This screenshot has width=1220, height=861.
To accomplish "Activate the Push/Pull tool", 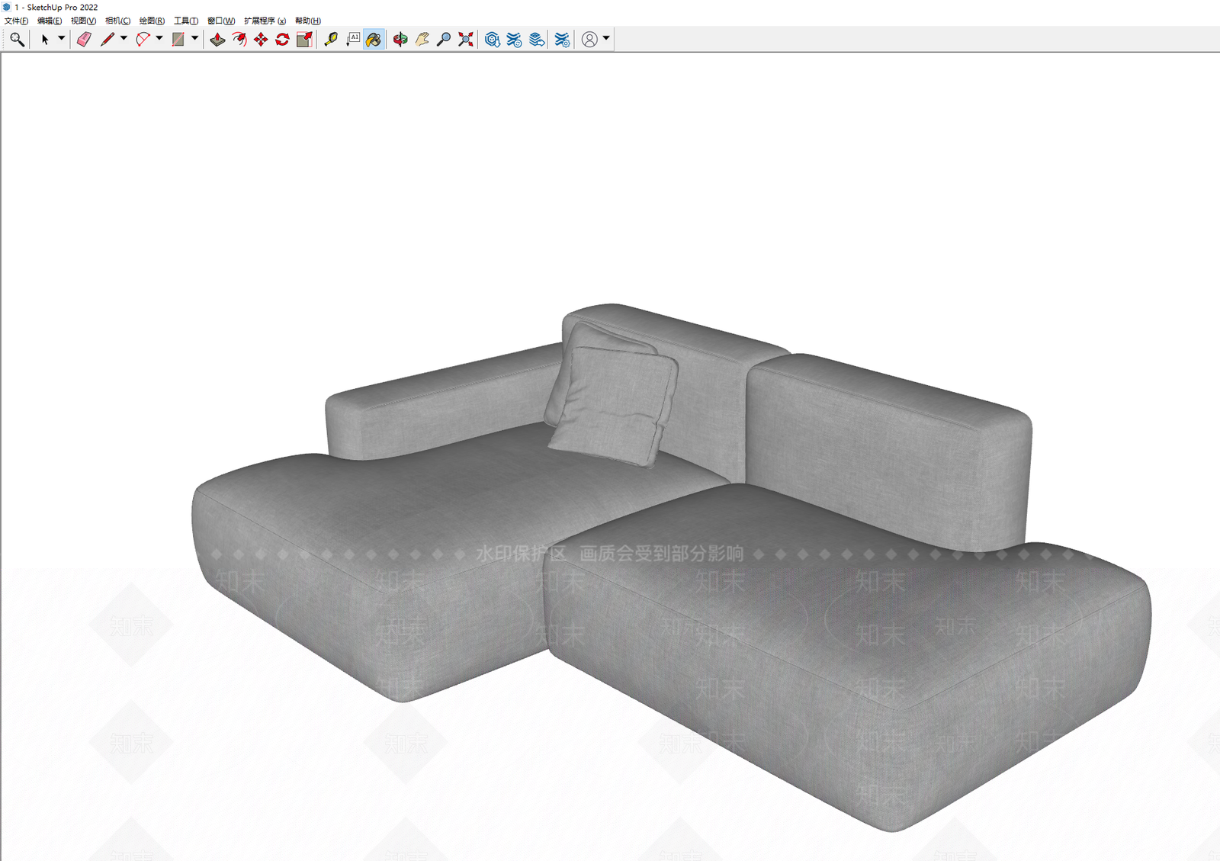I will tap(218, 40).
